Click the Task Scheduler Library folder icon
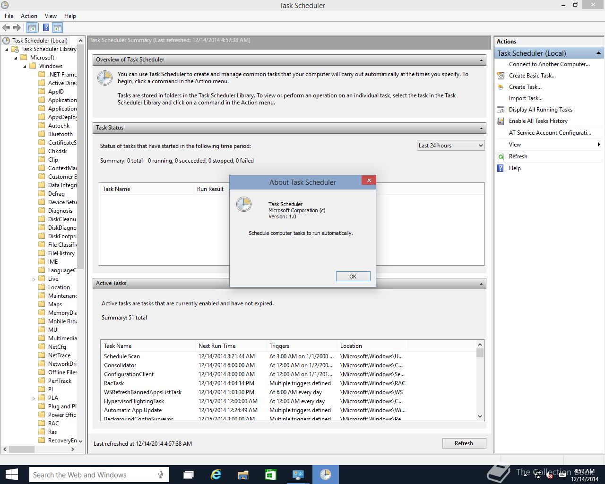605x484 pixels. point(15,49)
